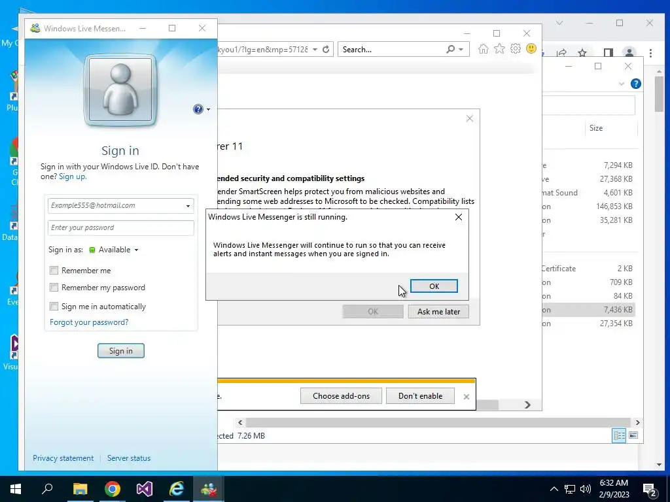Select the 146,853 KB file row
Image resolution: width=670 pixels, height=502 pixels.
pyautogui.click(x=590, y=206)
